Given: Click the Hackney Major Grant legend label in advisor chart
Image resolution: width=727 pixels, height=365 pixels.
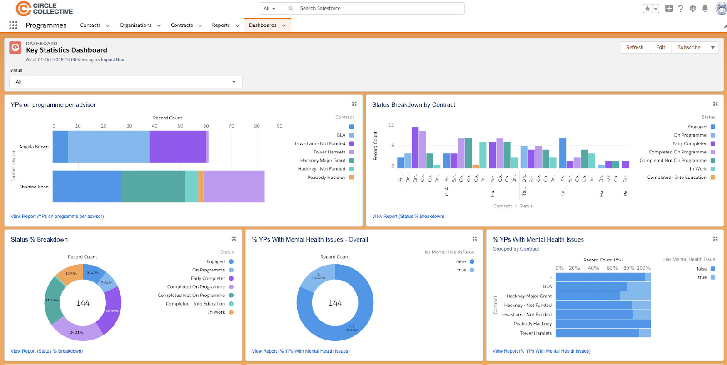Looking at the screenshot, I should pyautogui.click(x=323, y=160).
